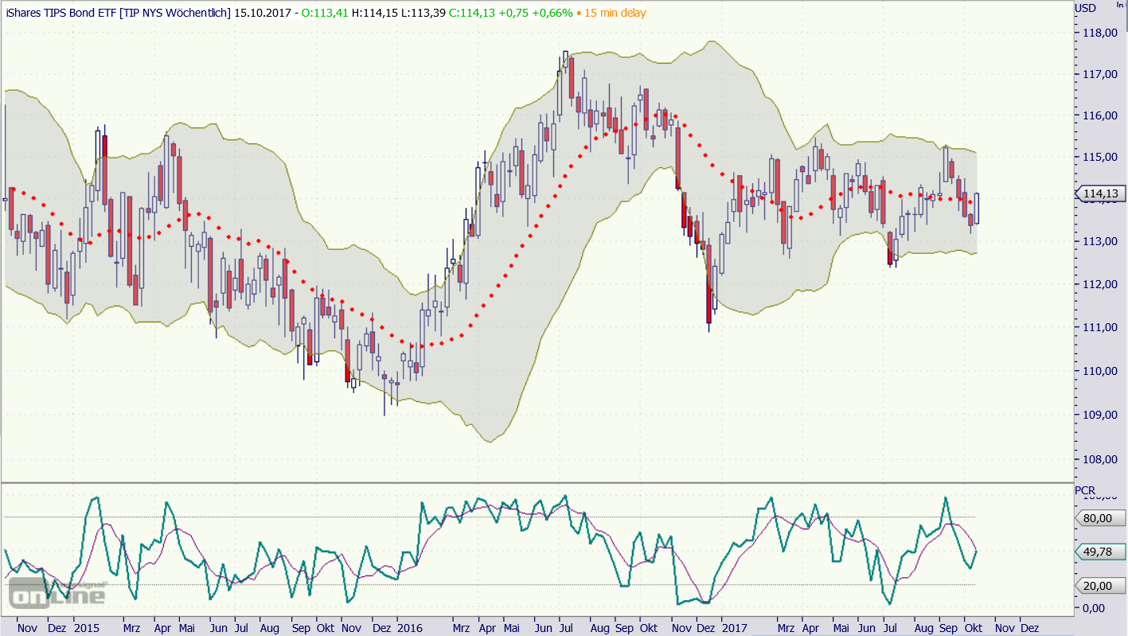Click the 2016 year label on time axis
1128x636 pixels.
(411, 628)
